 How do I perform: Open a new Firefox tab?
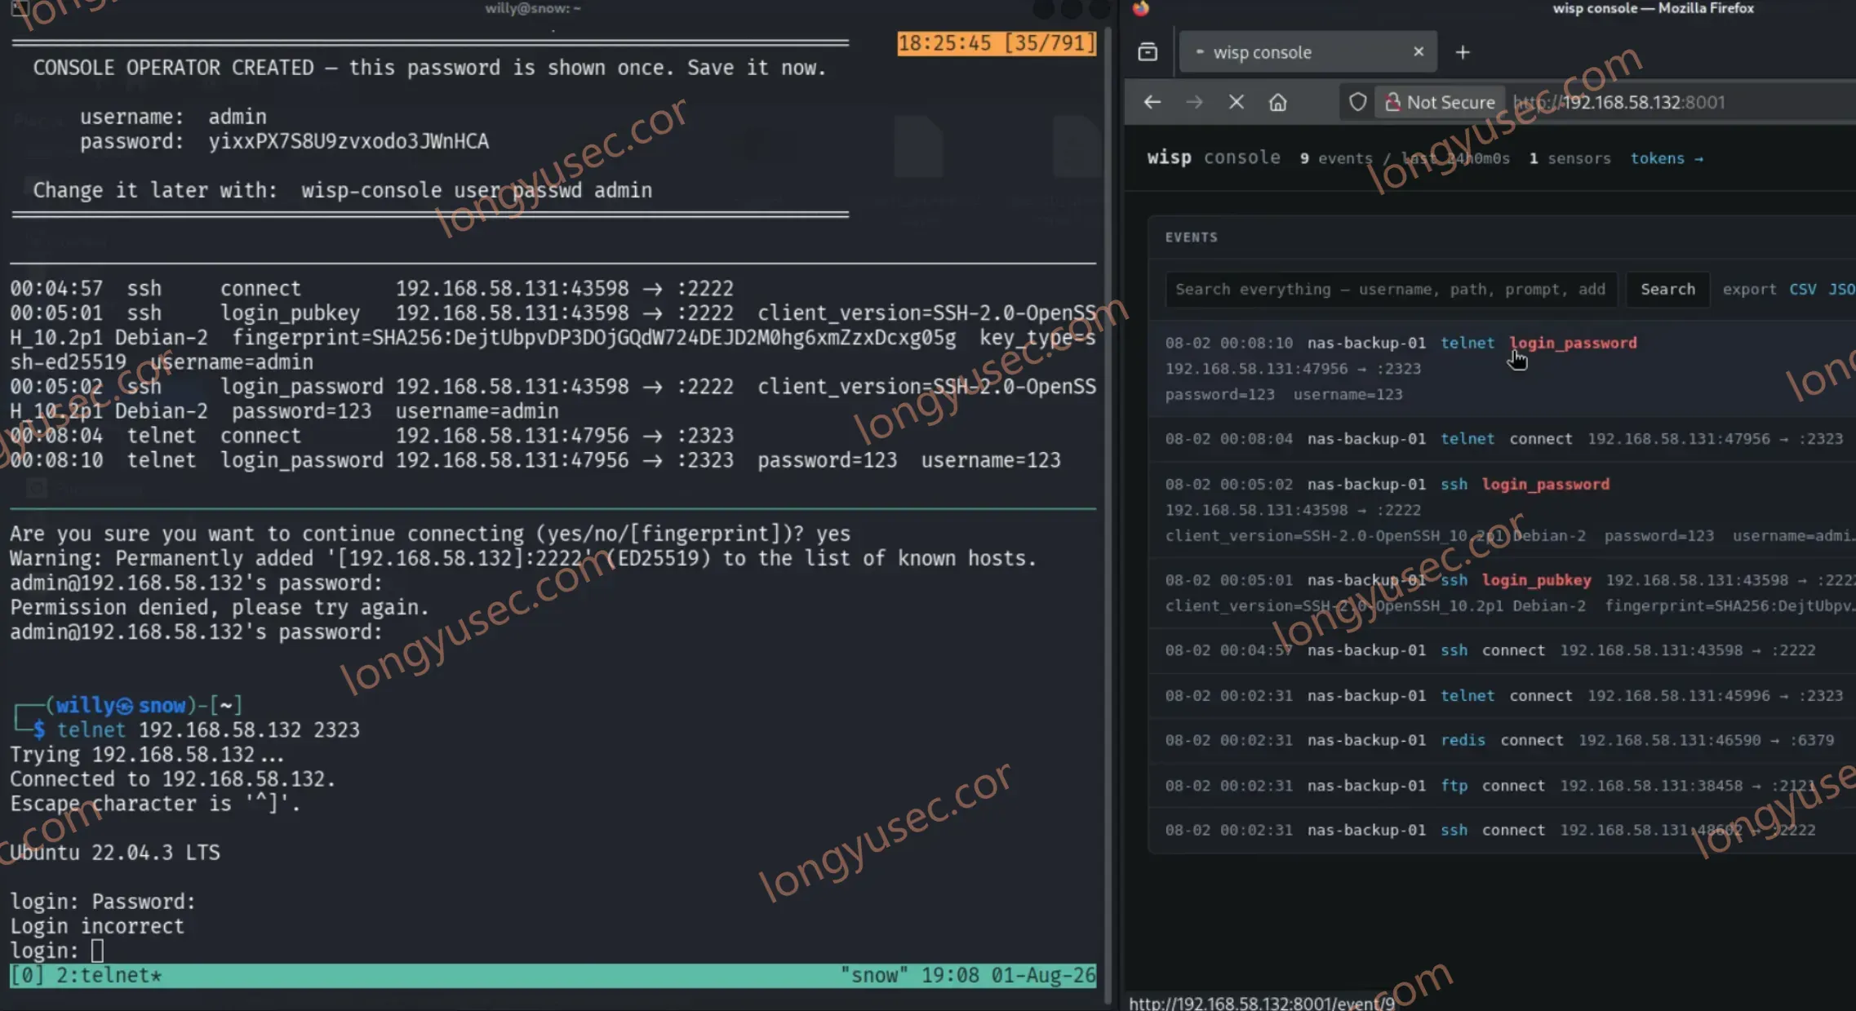click(x=1463, y=52)
